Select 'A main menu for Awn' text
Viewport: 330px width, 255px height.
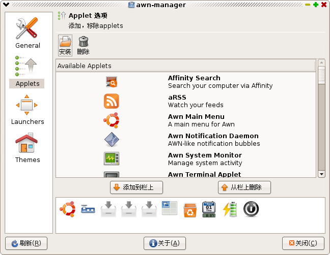click(201, 124)
